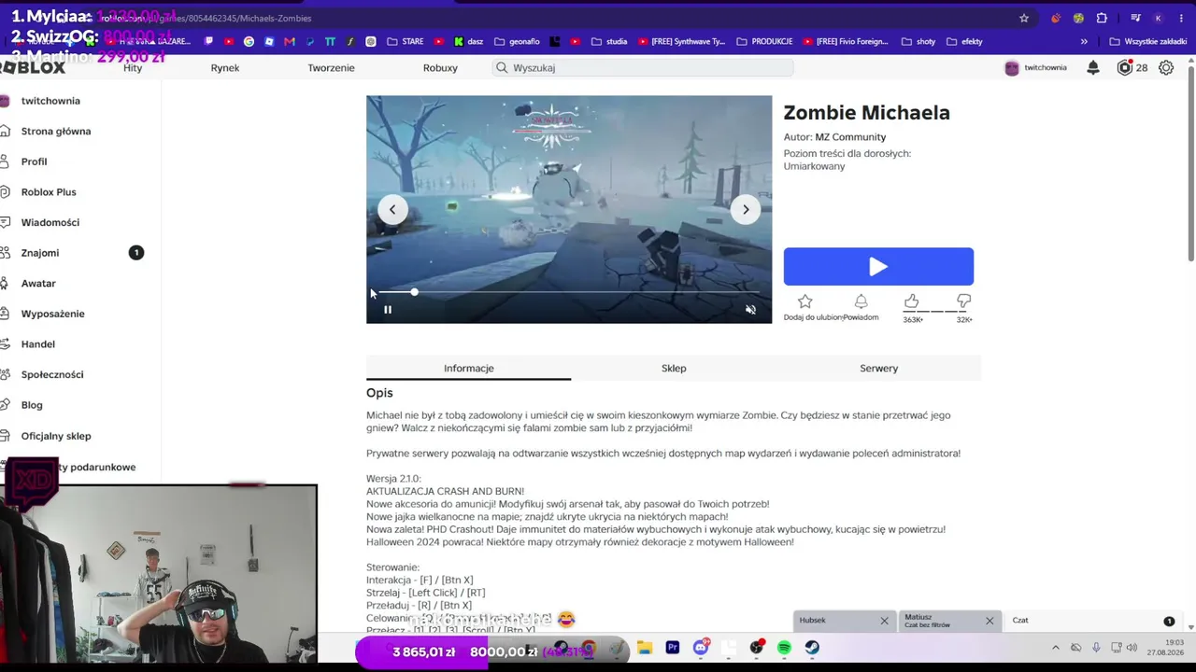Open Społeczności in the sidebar
1196x672 pixels.
tap(52, 374)
